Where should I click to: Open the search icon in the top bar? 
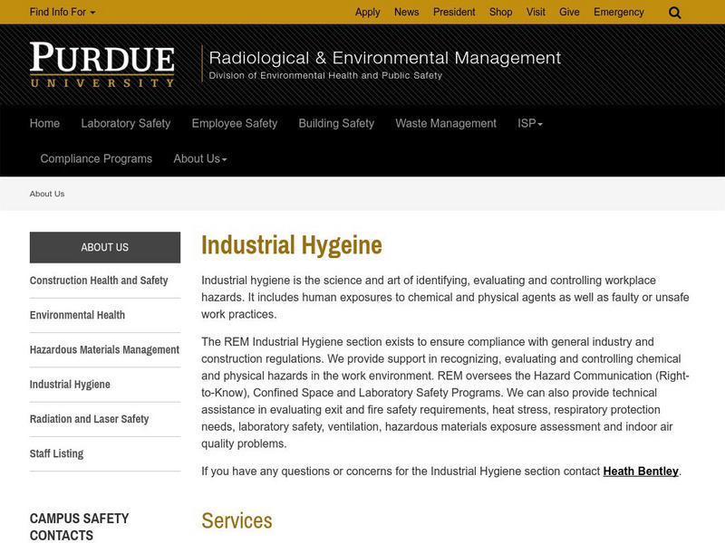pyautogui.click(x=674, y=13)
